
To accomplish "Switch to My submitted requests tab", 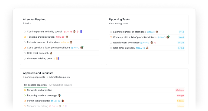I will point(61,85).
